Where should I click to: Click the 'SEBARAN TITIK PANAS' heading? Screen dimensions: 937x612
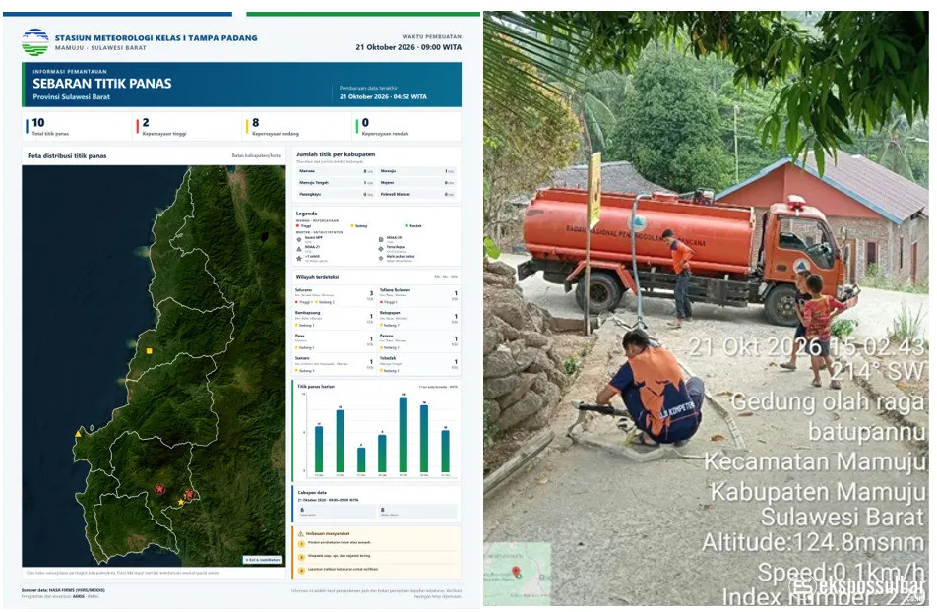click(x=102, y=84)
